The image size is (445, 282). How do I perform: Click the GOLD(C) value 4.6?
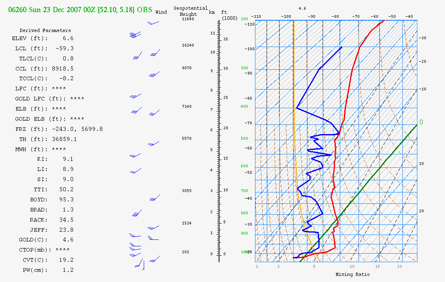point(68,240)
